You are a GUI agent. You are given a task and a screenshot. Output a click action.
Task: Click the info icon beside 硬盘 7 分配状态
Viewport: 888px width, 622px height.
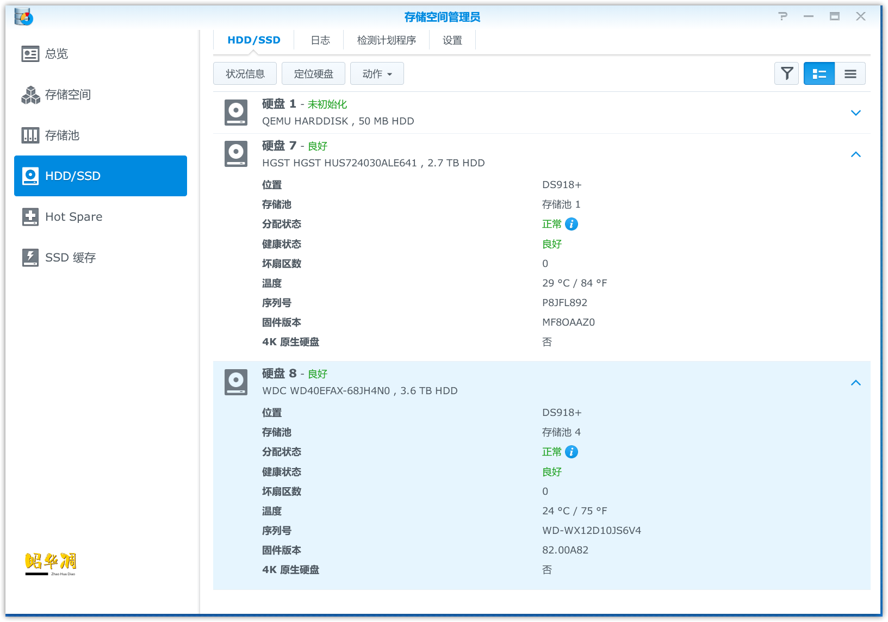pos(572,224)
